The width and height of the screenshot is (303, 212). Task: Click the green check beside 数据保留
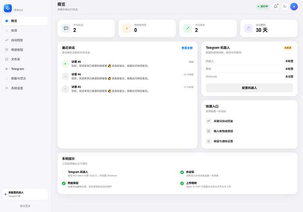pyautogui.click(x=64, y=184)
